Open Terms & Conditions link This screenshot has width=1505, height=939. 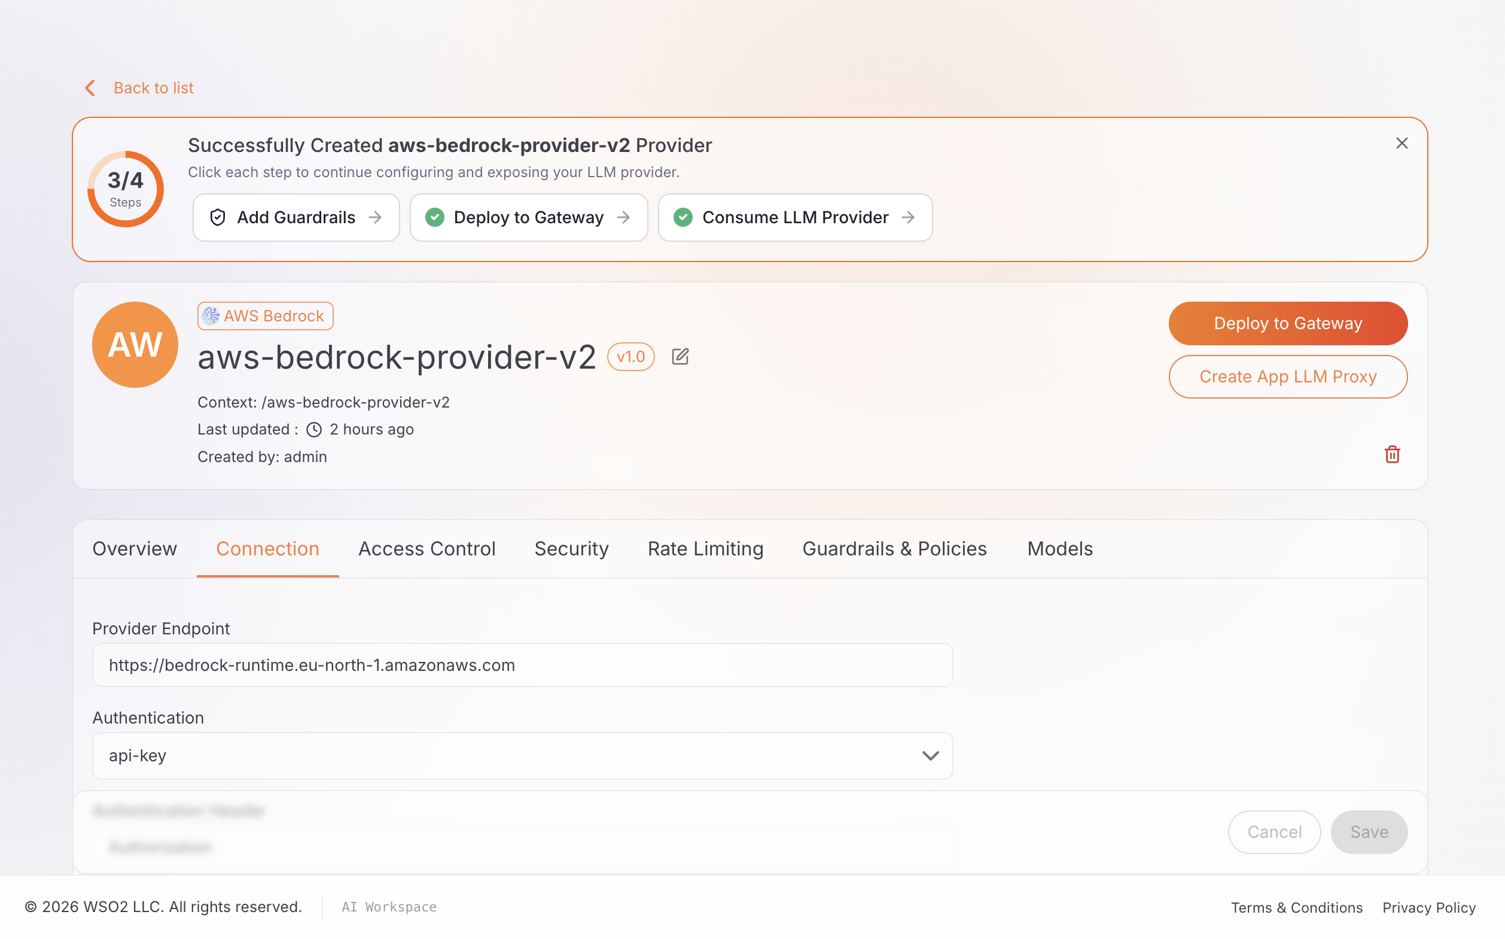[1297, 907]
